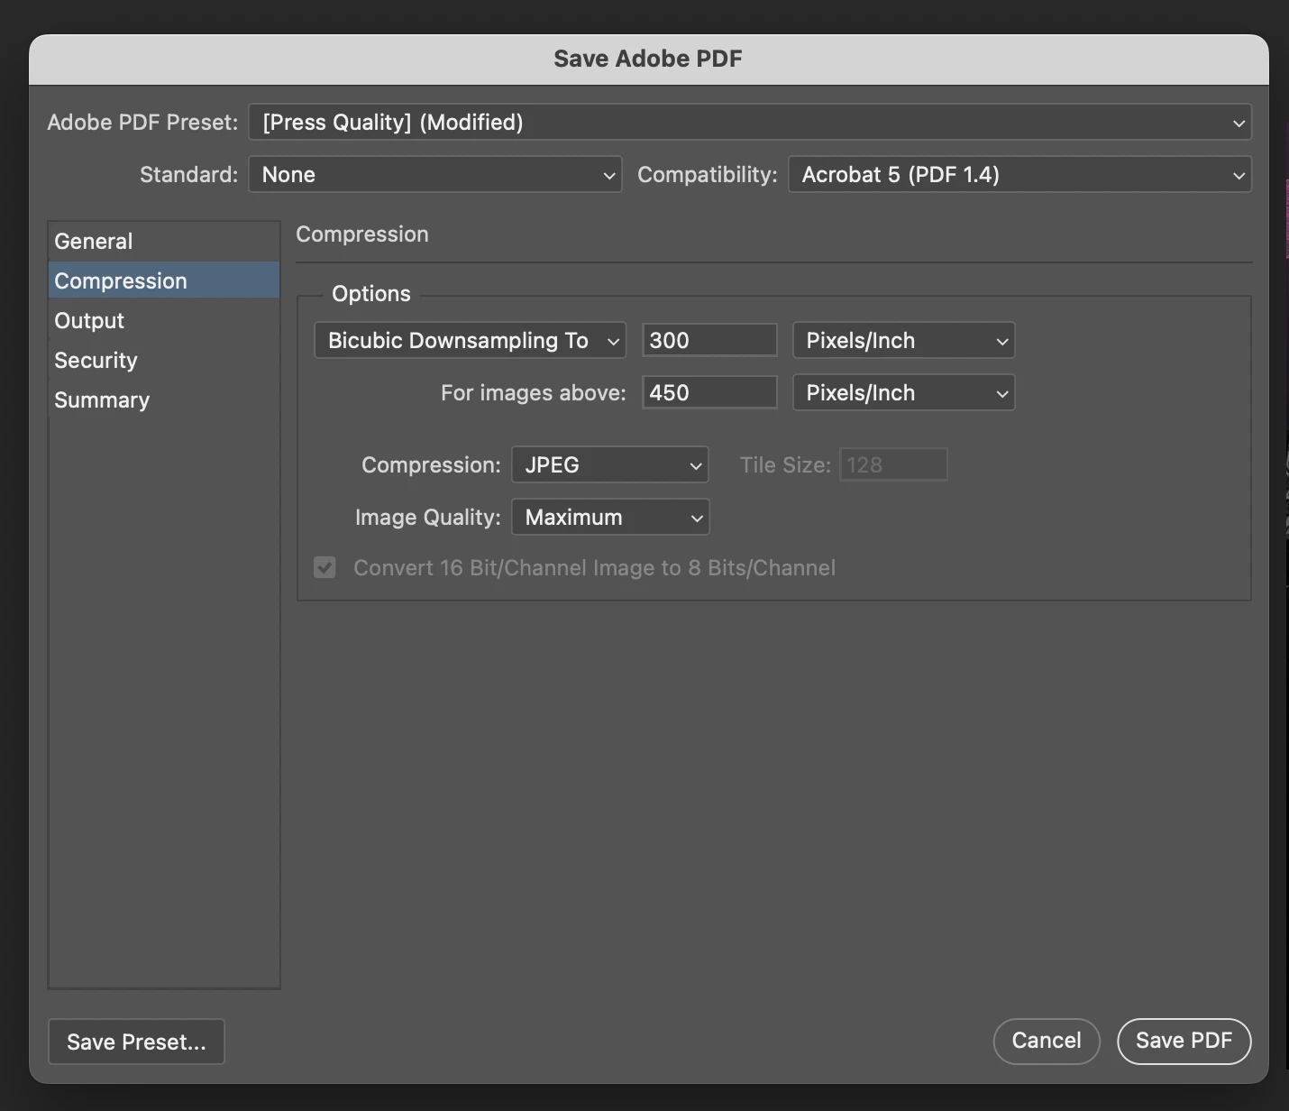Click the Save PDF button
This screenshot has width=1289, height=1111.
tap(1184, 1041)
